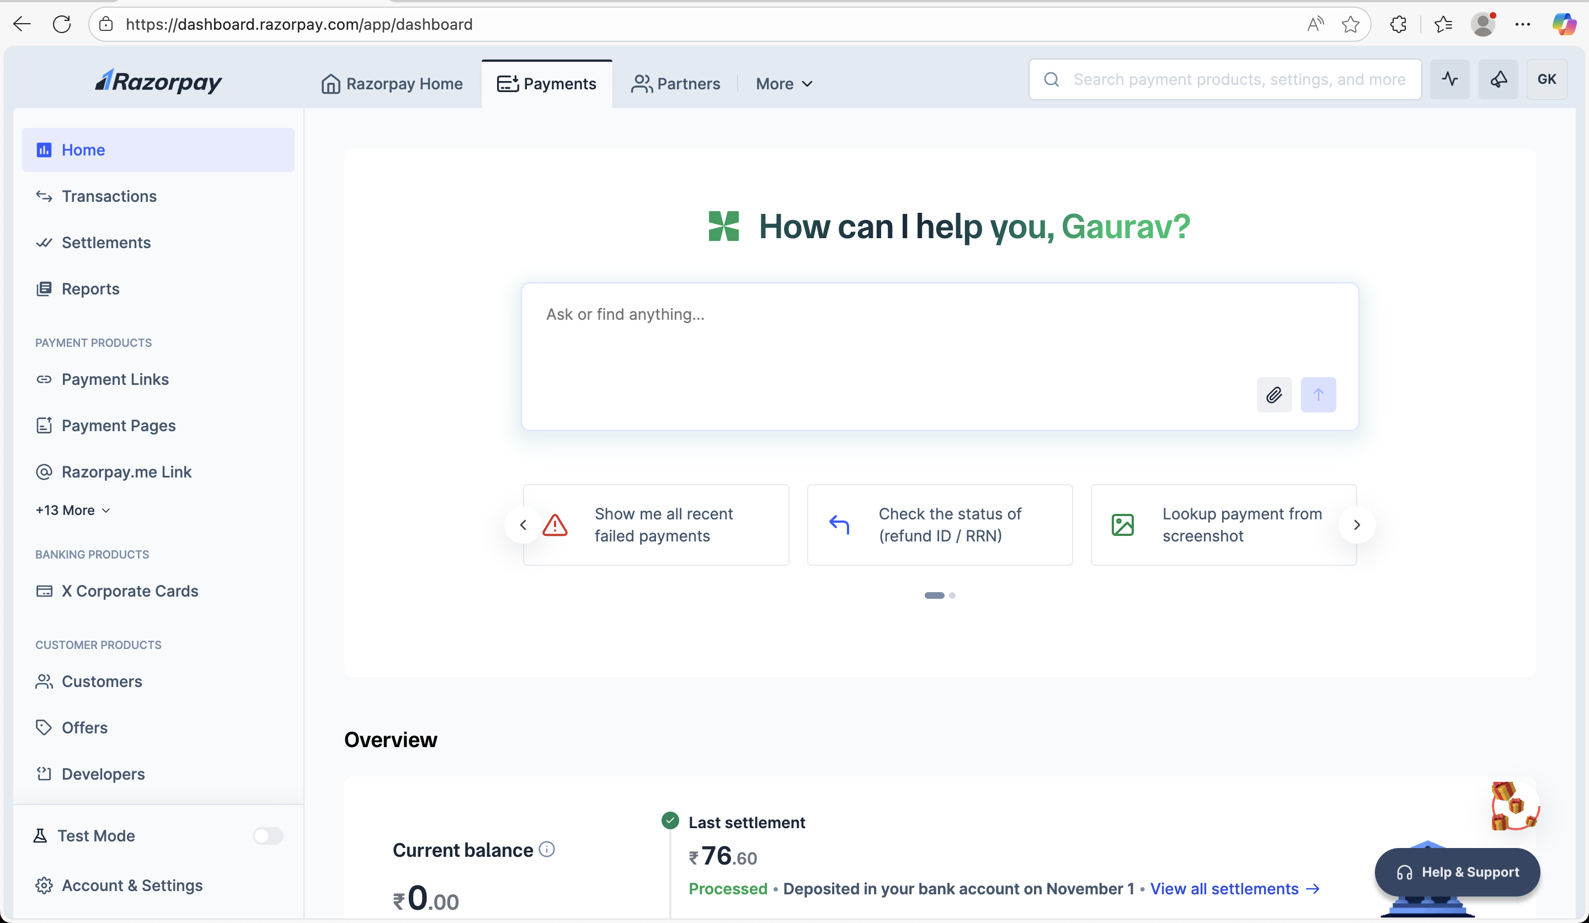Expand the +13 More sidebar list
Viewport: 1589px width, 923px height.
pyautogui.click(x=72, y=511)
